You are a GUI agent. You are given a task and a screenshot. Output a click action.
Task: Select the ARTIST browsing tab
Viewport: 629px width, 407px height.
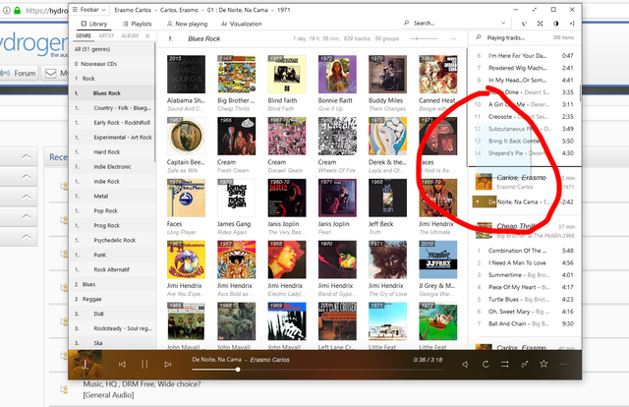click(x=106, y=35)
